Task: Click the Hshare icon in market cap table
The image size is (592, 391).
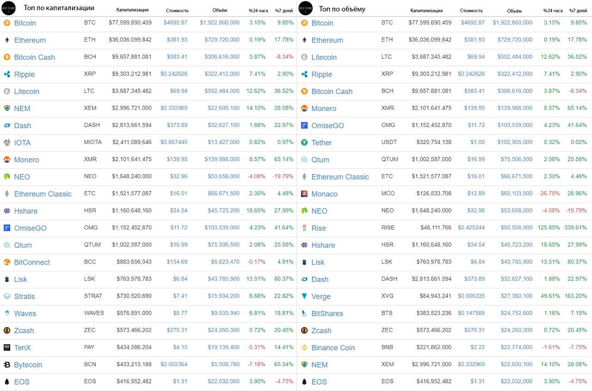Action: (7, 211)
